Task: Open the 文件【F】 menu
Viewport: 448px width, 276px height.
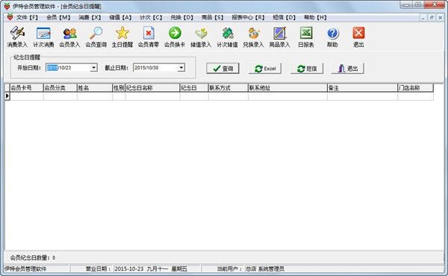Action: [x=27, y=17]
